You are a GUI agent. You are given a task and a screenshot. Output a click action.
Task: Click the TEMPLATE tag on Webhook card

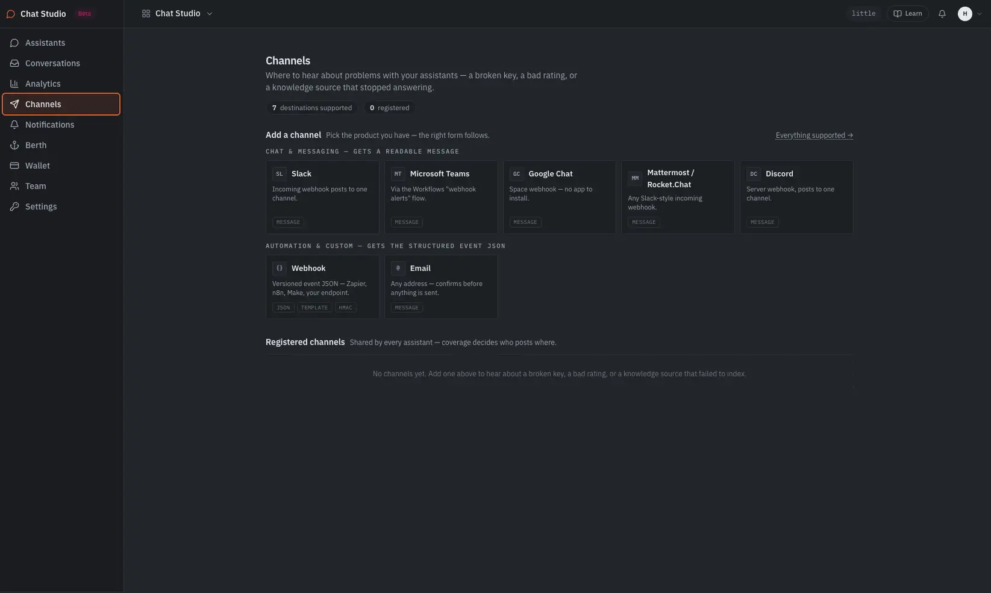314,308
